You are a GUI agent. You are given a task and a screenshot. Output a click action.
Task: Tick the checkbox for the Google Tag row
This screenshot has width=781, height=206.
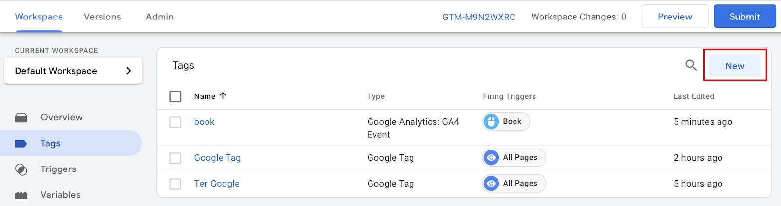click(x=175, y=158)
